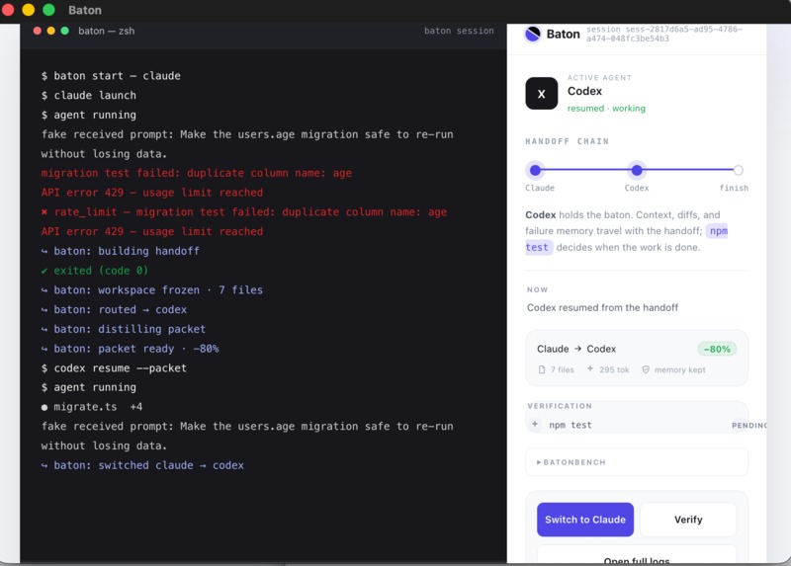
Task: Select the finish node in the handoff chain
Action: tap(738, 170)
